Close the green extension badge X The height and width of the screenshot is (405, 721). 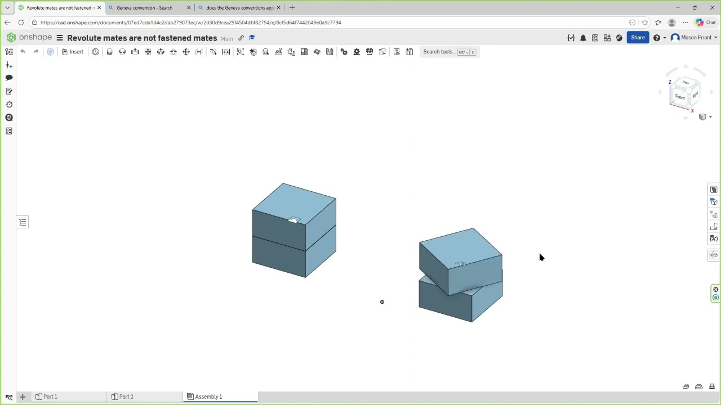point(715,290)
